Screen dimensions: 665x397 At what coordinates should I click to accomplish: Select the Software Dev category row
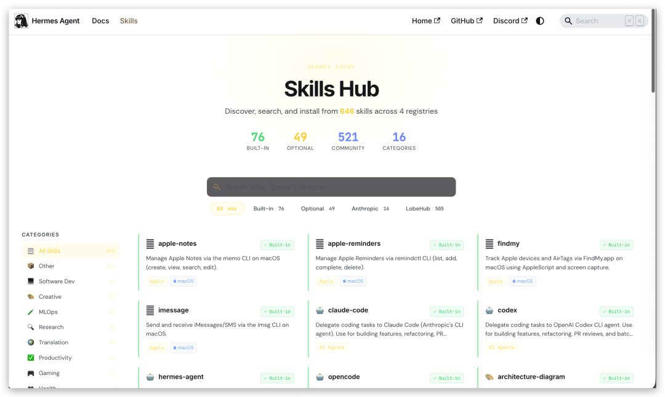click(70, 281)
